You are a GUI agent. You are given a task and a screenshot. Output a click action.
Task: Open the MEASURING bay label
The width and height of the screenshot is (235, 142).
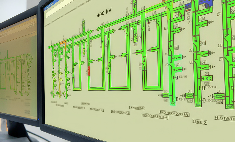coord(137,108)
